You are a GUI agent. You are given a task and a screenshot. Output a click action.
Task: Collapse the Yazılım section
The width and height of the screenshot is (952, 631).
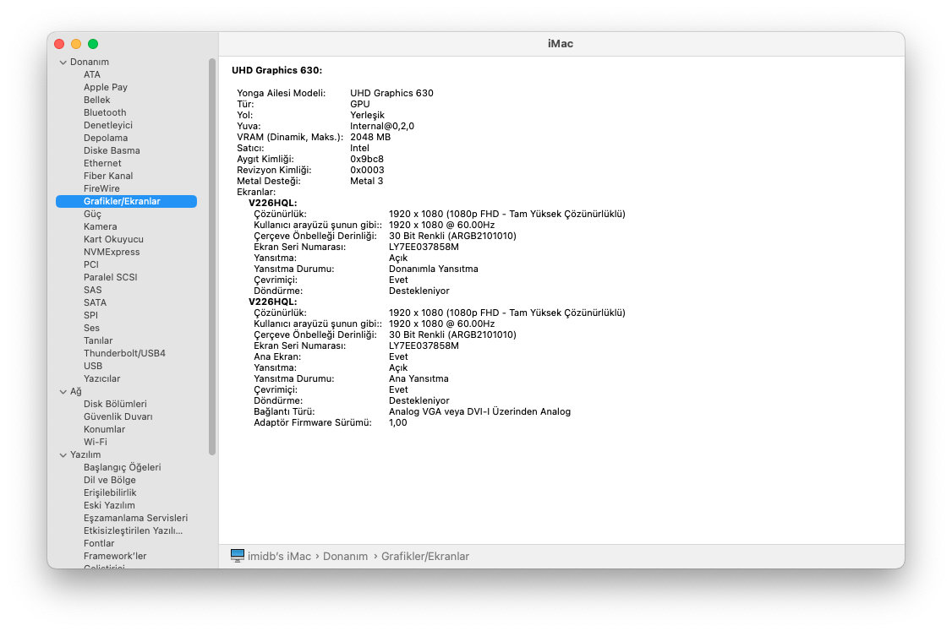tap(63, 455)
